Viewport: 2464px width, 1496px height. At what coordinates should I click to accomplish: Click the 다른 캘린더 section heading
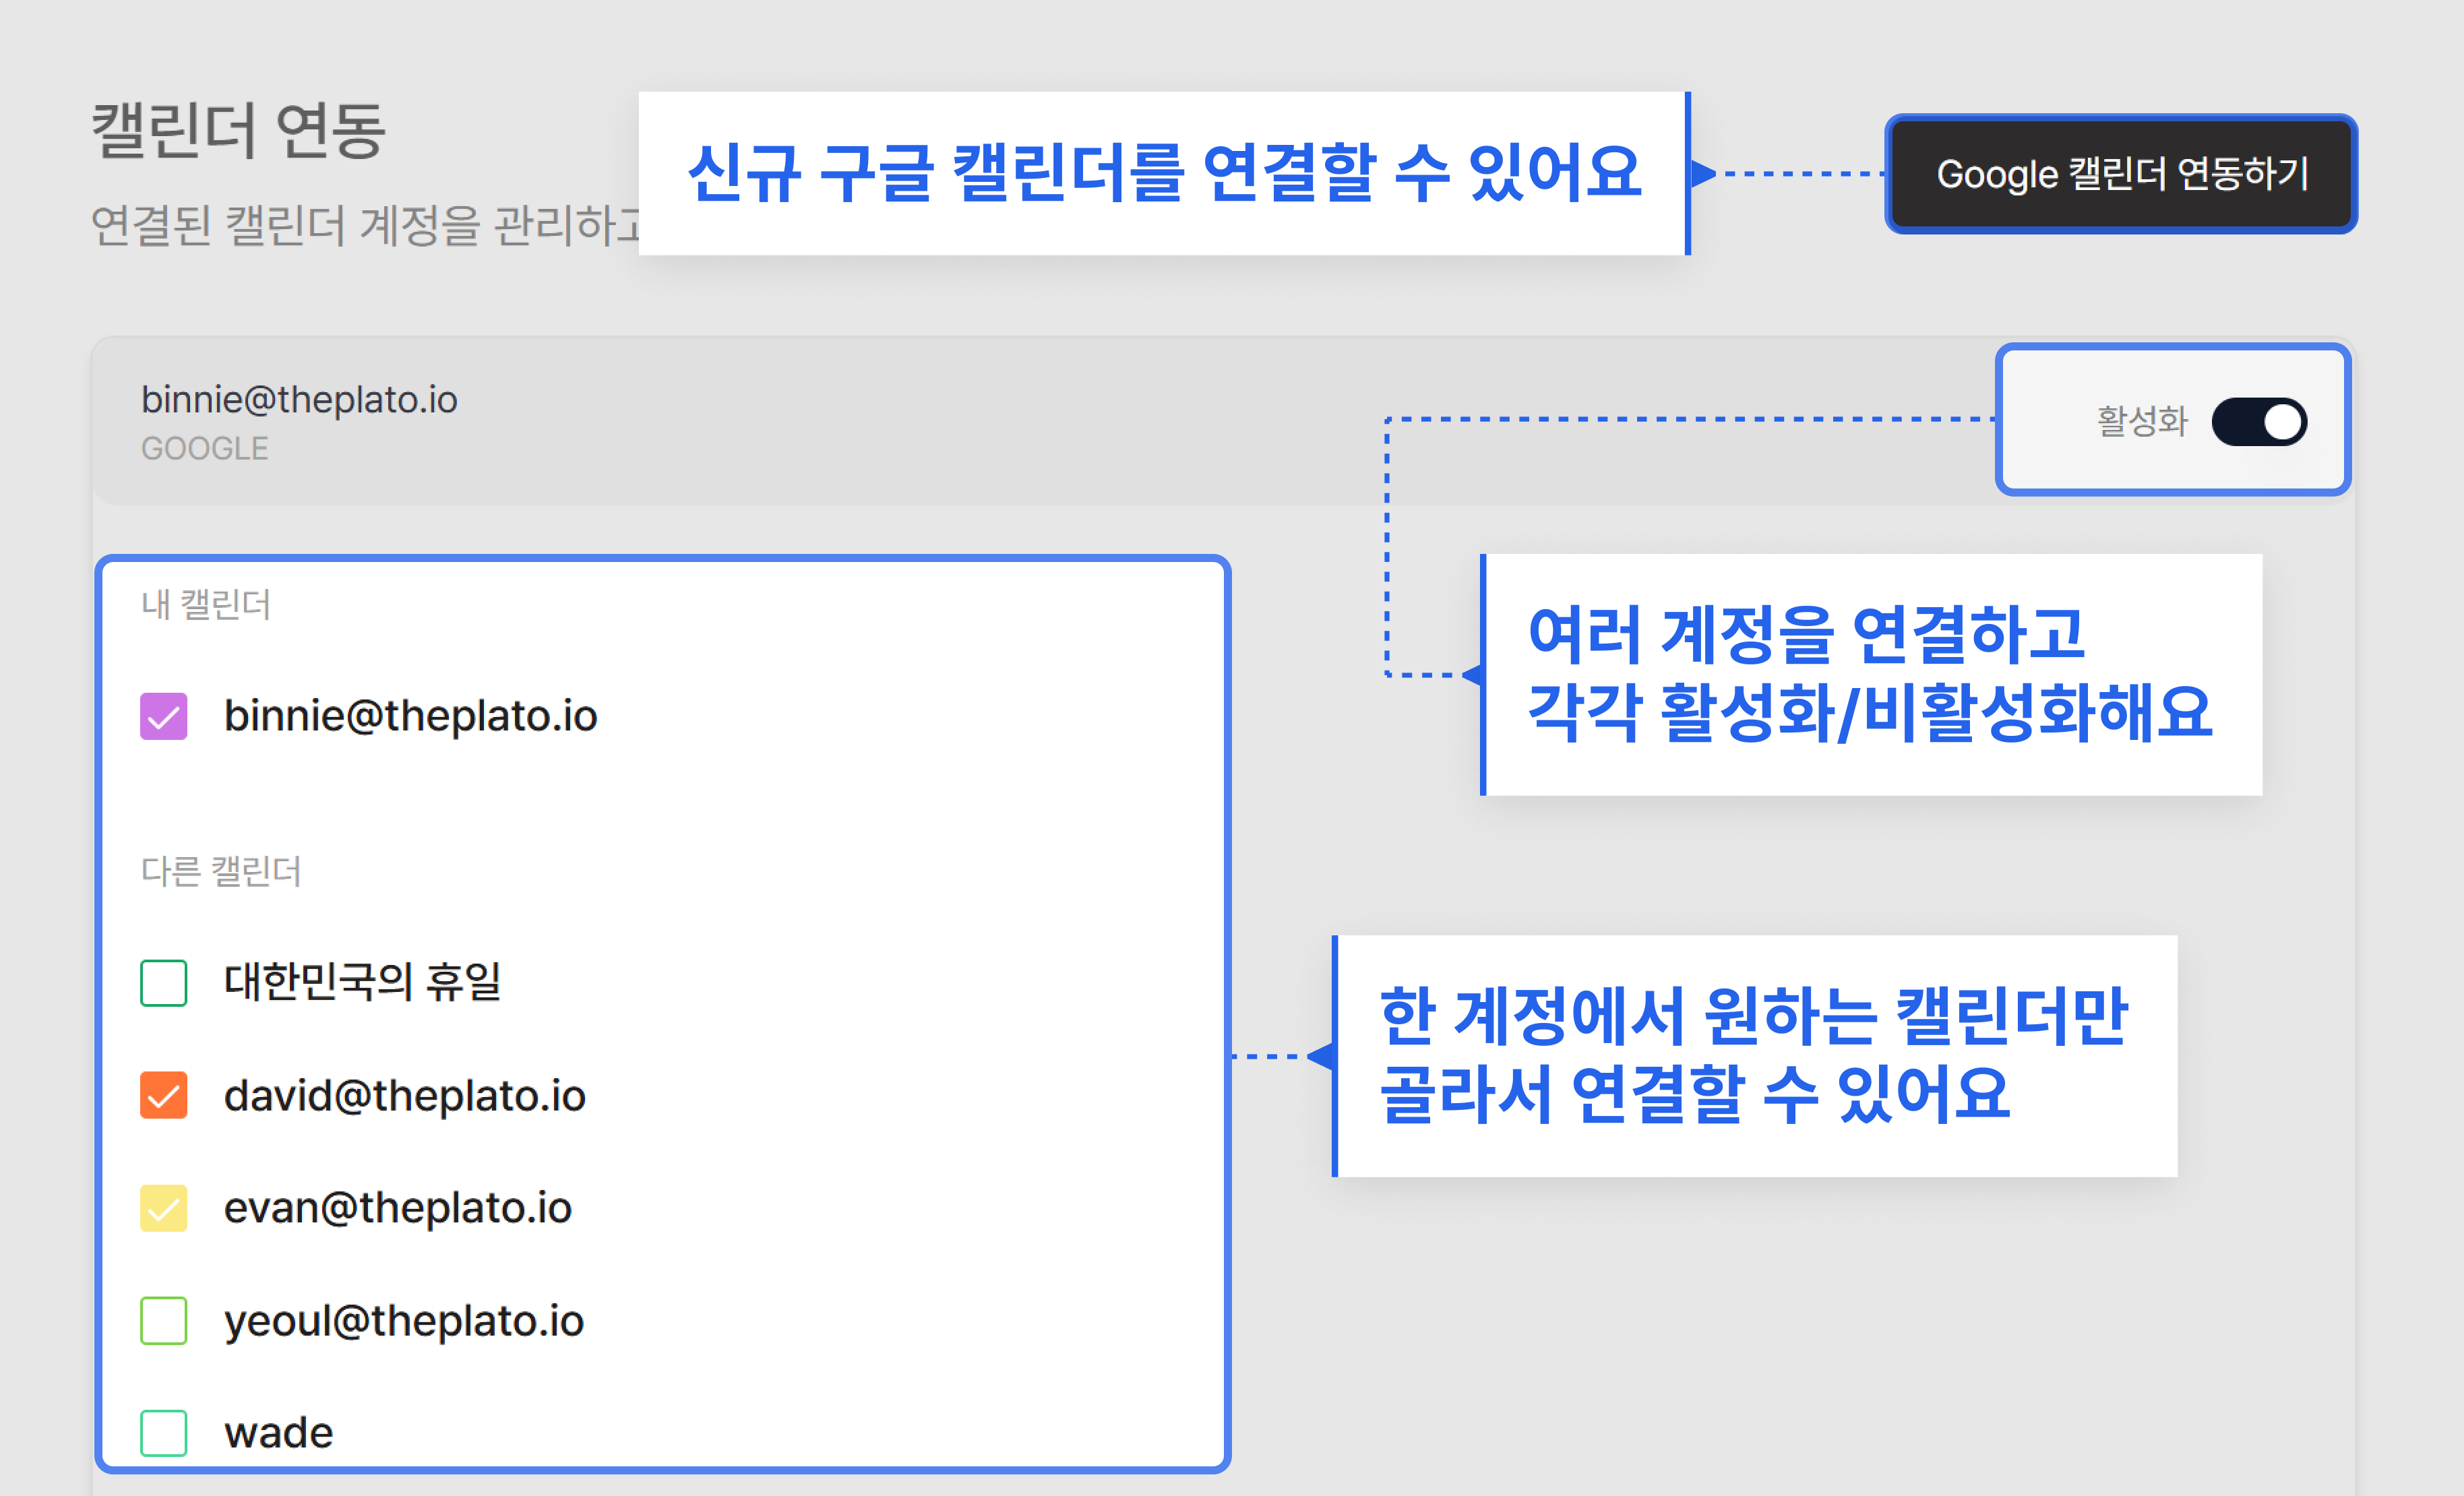click(220, 871)
